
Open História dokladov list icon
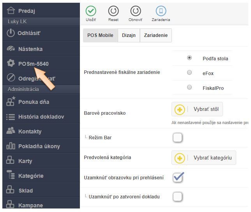coord(11,117)
